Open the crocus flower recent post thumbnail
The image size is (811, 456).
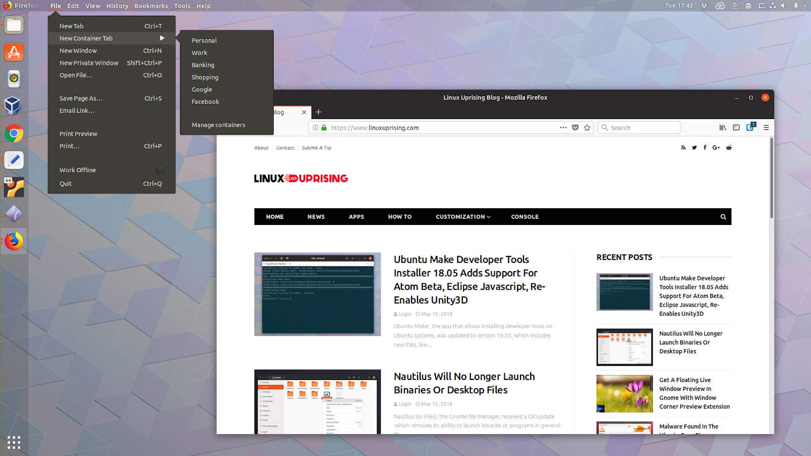coord(624,394)
